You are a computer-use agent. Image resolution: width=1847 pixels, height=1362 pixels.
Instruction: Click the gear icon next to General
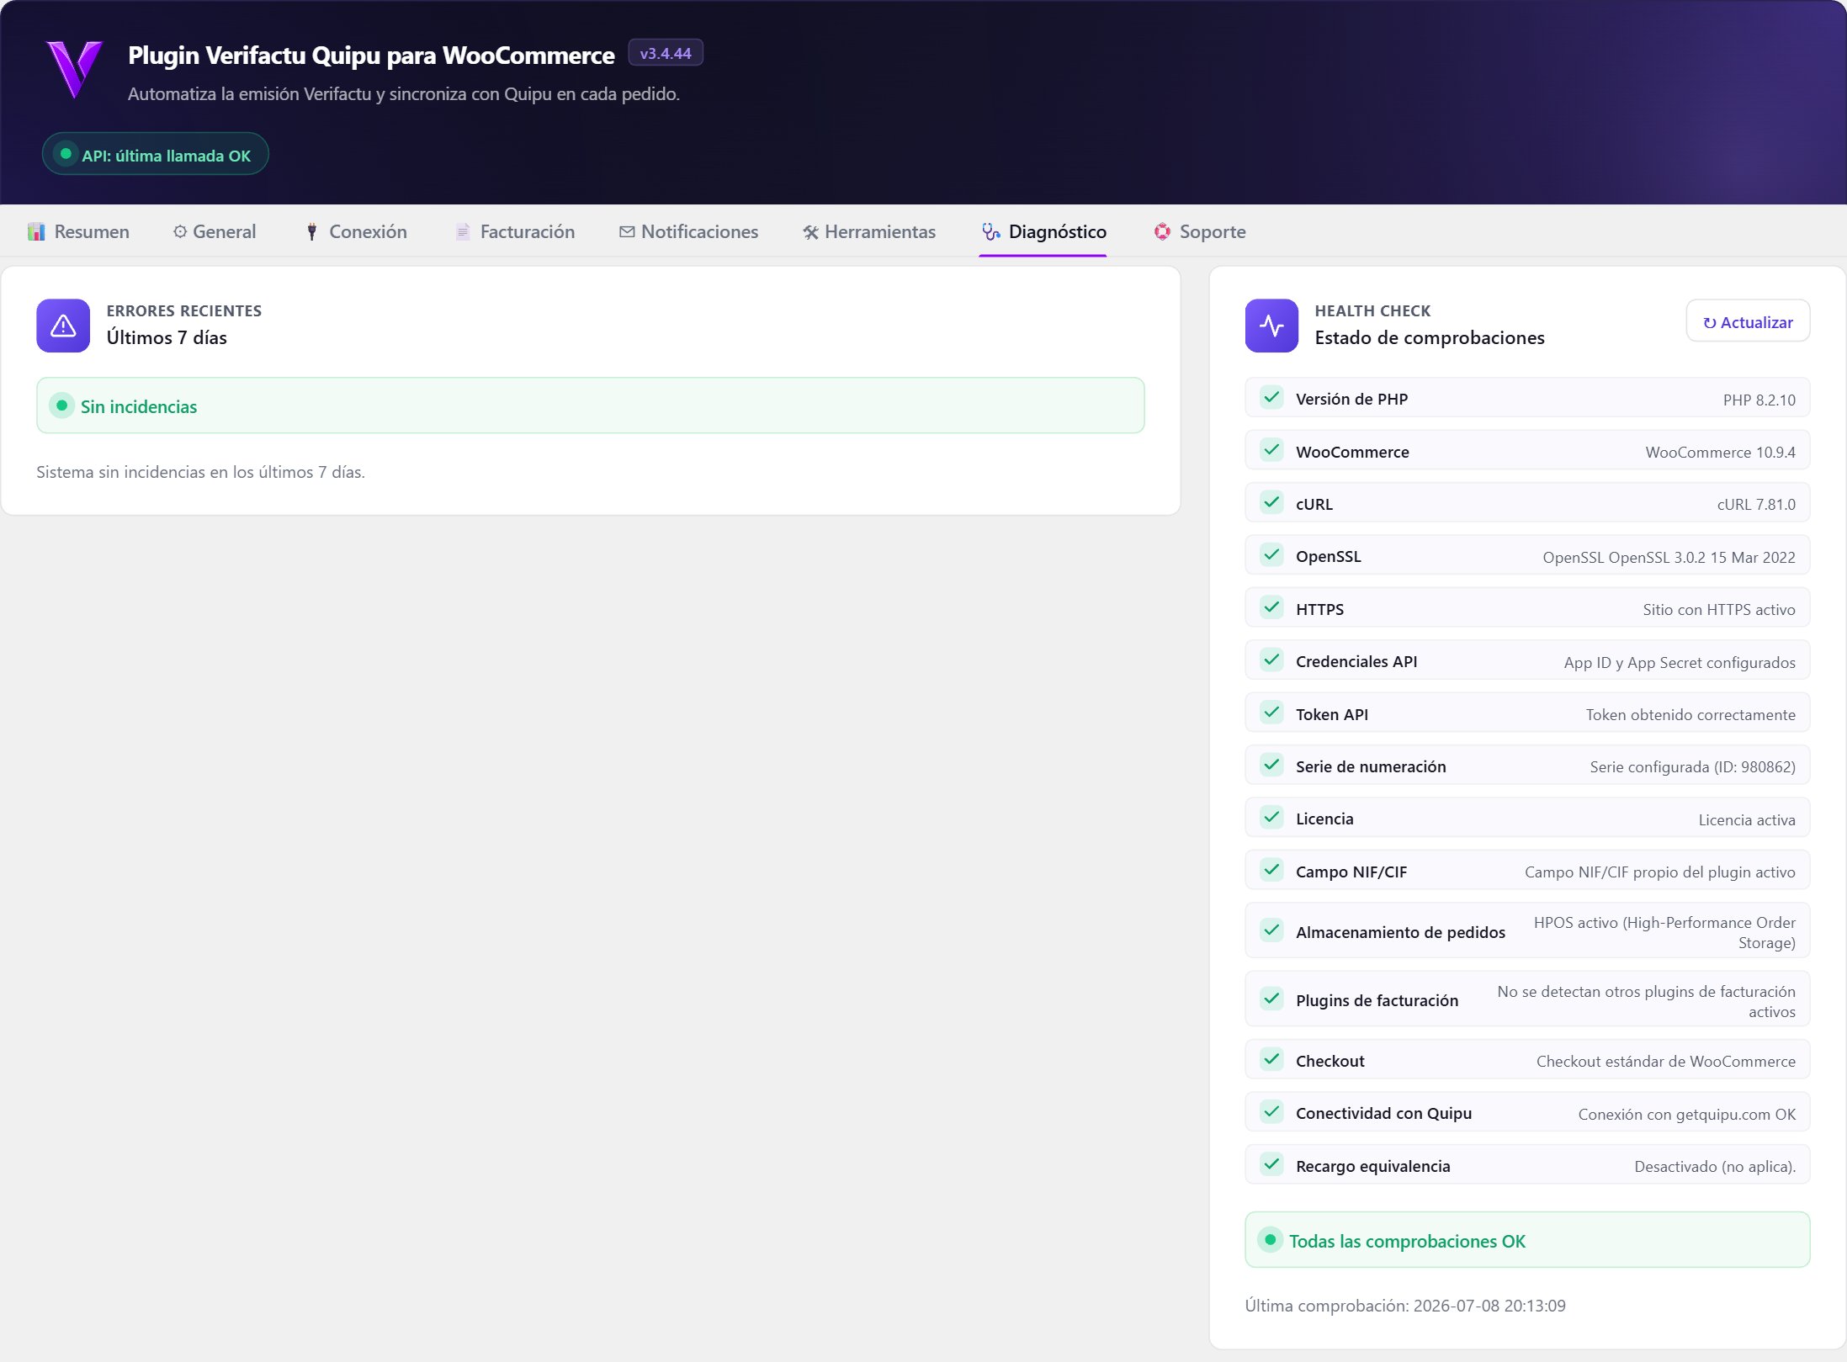[179, 231]
